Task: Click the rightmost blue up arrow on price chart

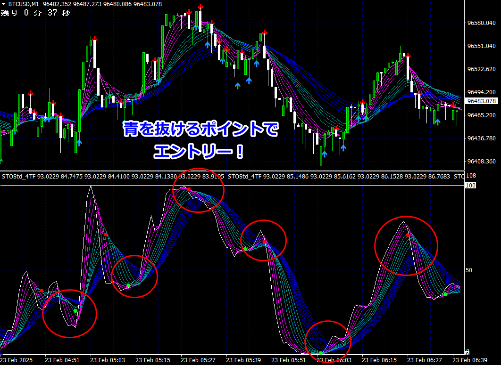Action: click(437, 121)
